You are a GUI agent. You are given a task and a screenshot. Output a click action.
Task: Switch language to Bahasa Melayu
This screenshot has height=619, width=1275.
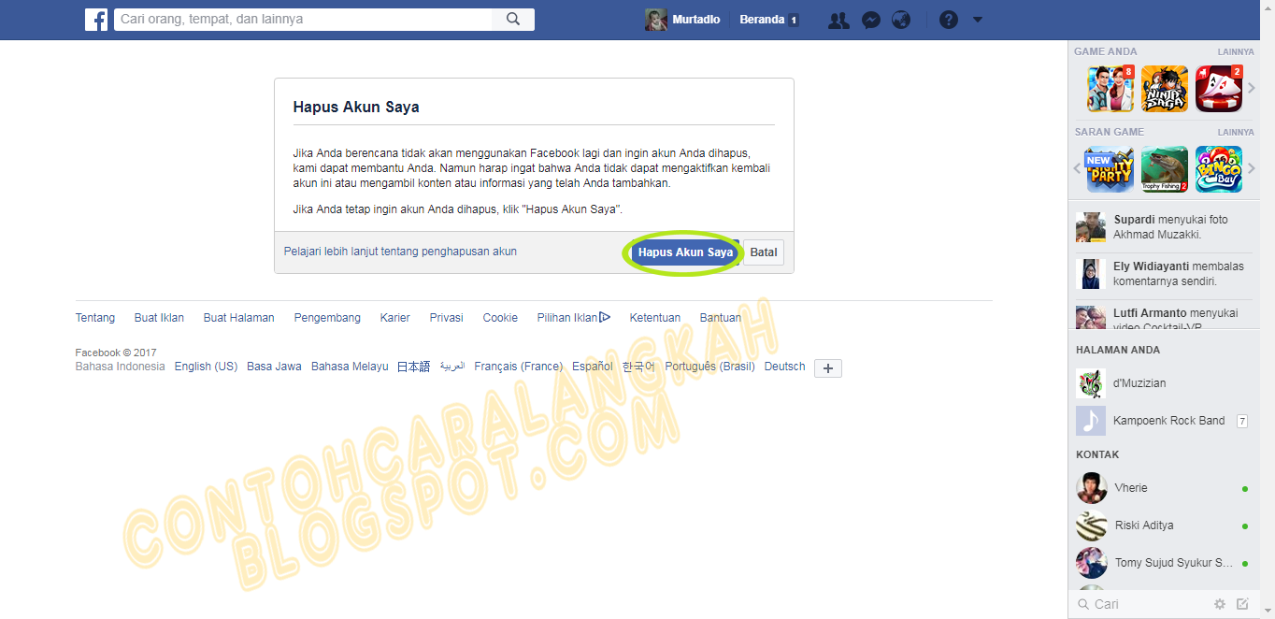[x=350, y=367]
